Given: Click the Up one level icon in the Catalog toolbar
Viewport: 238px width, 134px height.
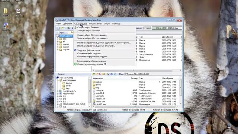Looking at the screenshot, I should pyautogui.click(x=94, y=74).
